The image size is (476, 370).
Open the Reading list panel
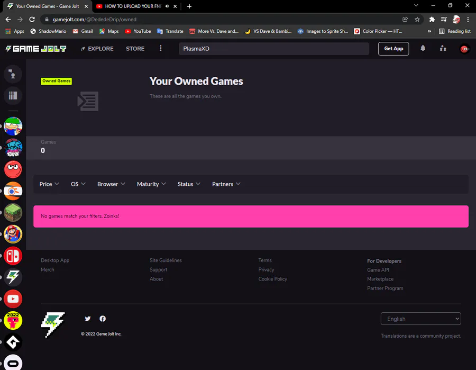pos(455,31)
